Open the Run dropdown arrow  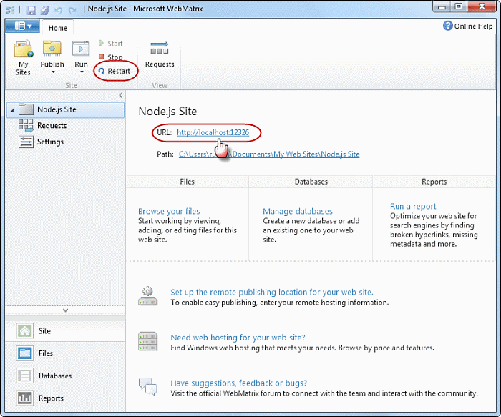point(81,72)
